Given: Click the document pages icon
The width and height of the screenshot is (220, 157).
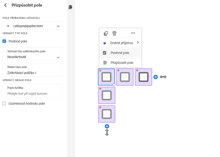Looking at the screenshot, I should (x=70, y=7).
